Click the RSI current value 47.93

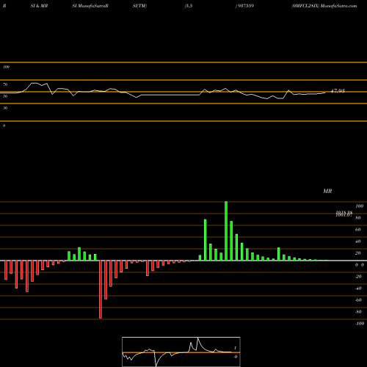click(338, 91)
